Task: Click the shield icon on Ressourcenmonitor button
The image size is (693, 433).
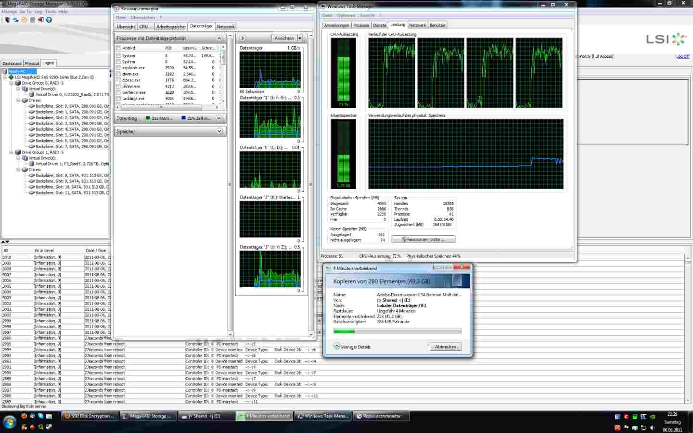Action: coord(404,239)
